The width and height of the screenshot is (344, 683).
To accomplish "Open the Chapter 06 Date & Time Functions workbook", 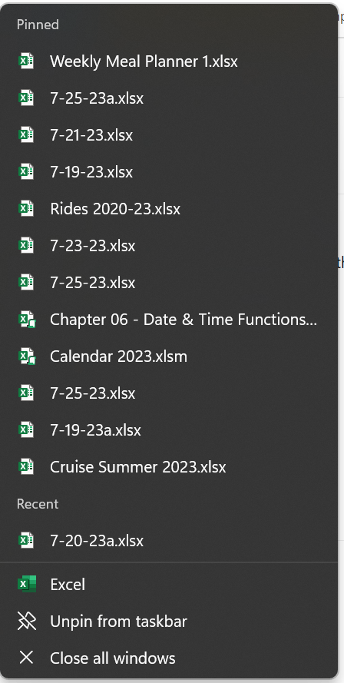I will click(169, 320).
